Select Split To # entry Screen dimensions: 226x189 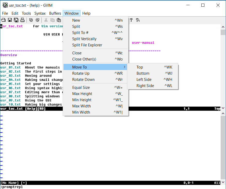[x=96, y=33]
